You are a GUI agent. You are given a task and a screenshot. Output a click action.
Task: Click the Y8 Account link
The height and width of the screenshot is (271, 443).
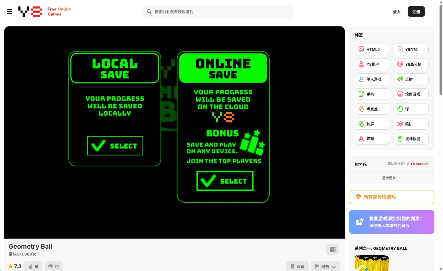[x=419, y=164]
